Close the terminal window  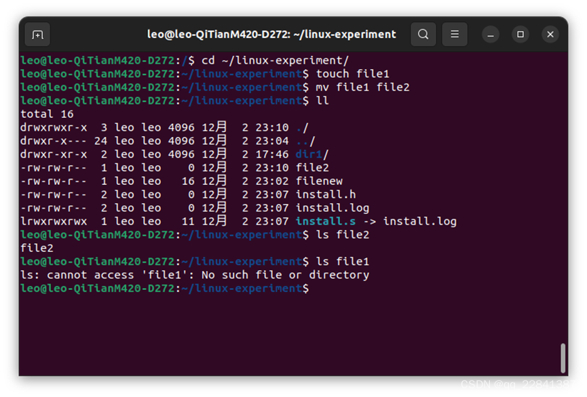(550, 34)
